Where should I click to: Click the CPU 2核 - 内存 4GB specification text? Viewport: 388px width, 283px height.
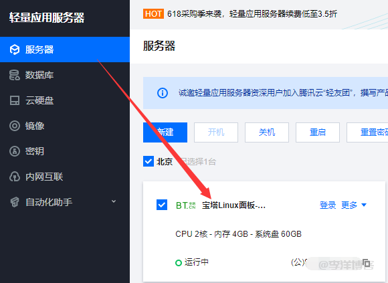click(238, 234)
